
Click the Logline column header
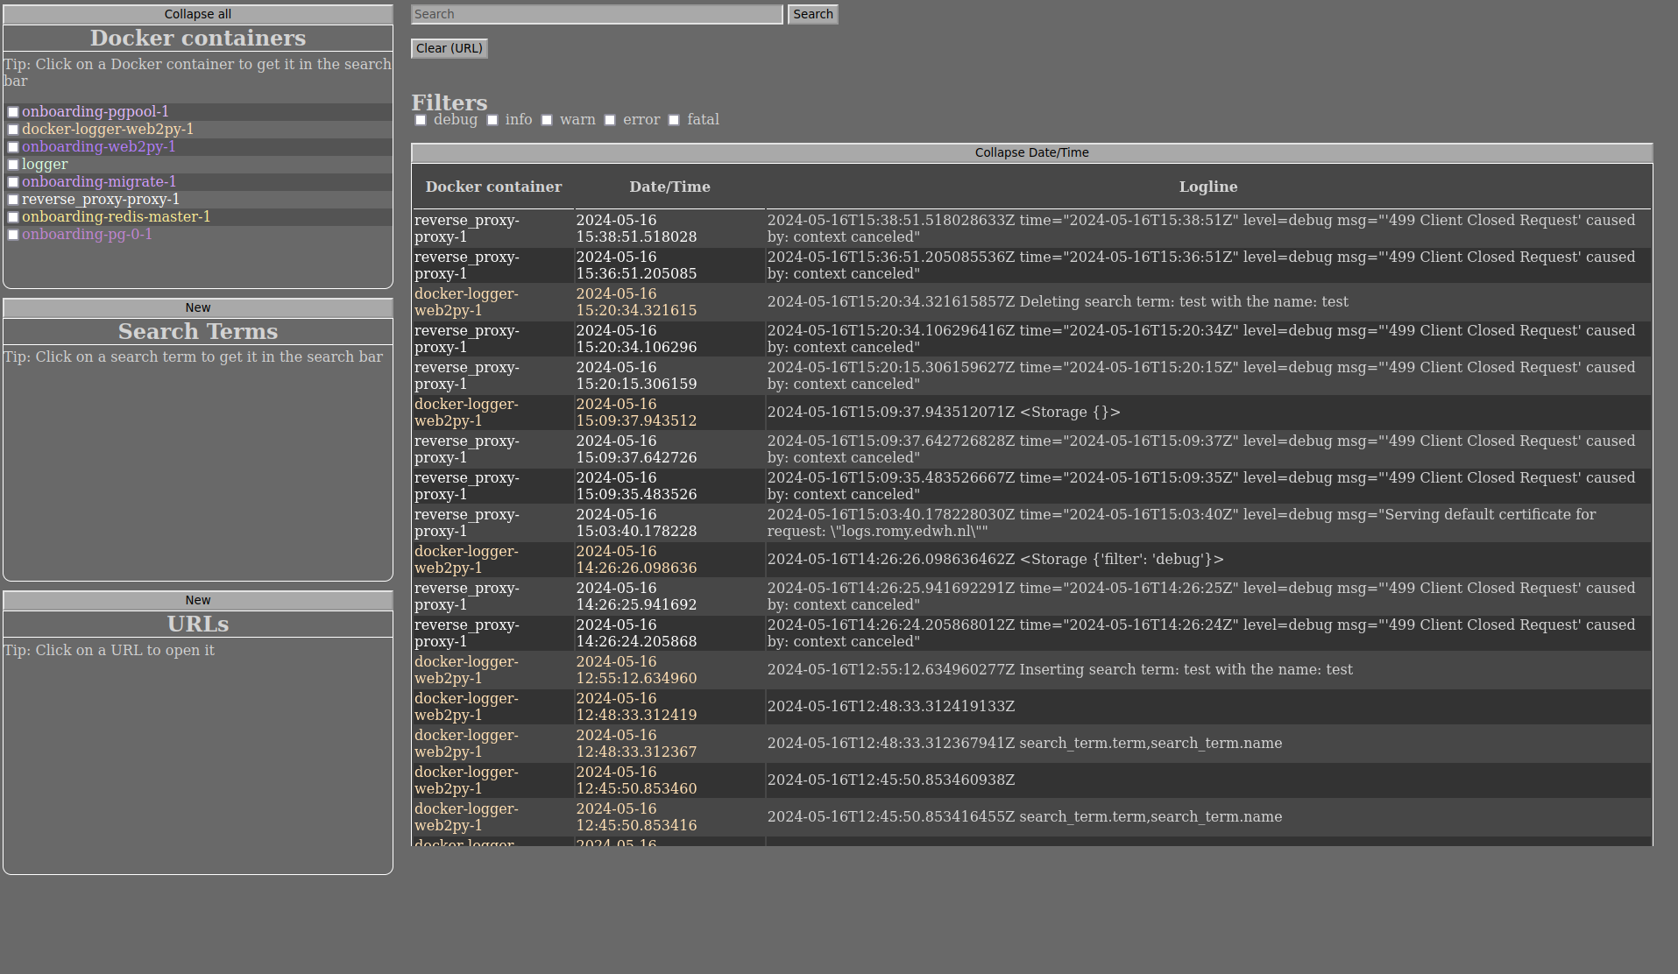click(1208, 187)
